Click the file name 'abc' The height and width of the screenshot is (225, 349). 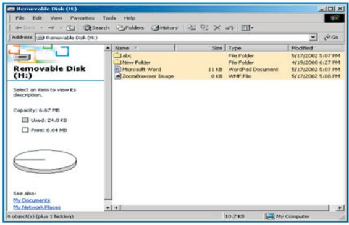click(x=127, y=55)
